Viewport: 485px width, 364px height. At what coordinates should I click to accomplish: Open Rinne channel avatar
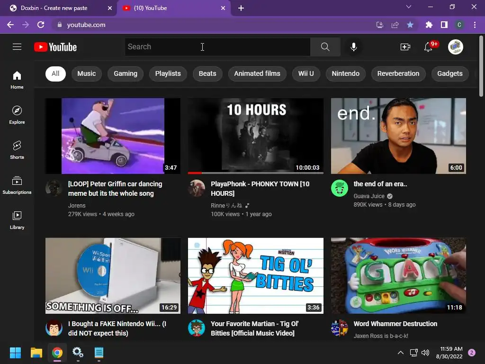pyautogui.click(x=197, y=188)
